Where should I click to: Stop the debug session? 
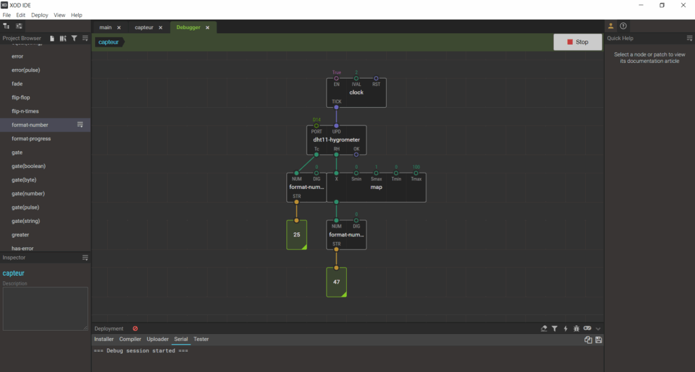pyautogui.click(x=578, y=42)
